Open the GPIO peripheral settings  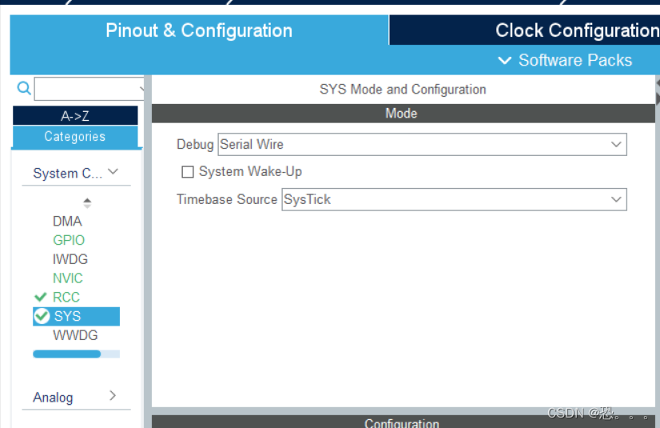[69, 240]
